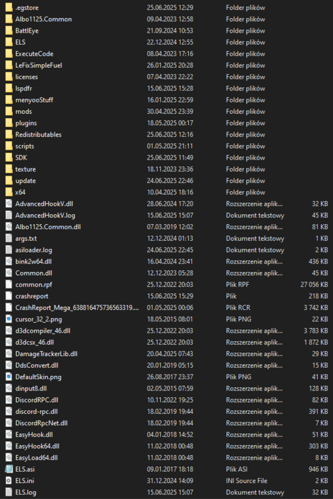Select the CrashReport_Mega_638816475736563319 file name
333x499 pixels.
pos(77,307)
